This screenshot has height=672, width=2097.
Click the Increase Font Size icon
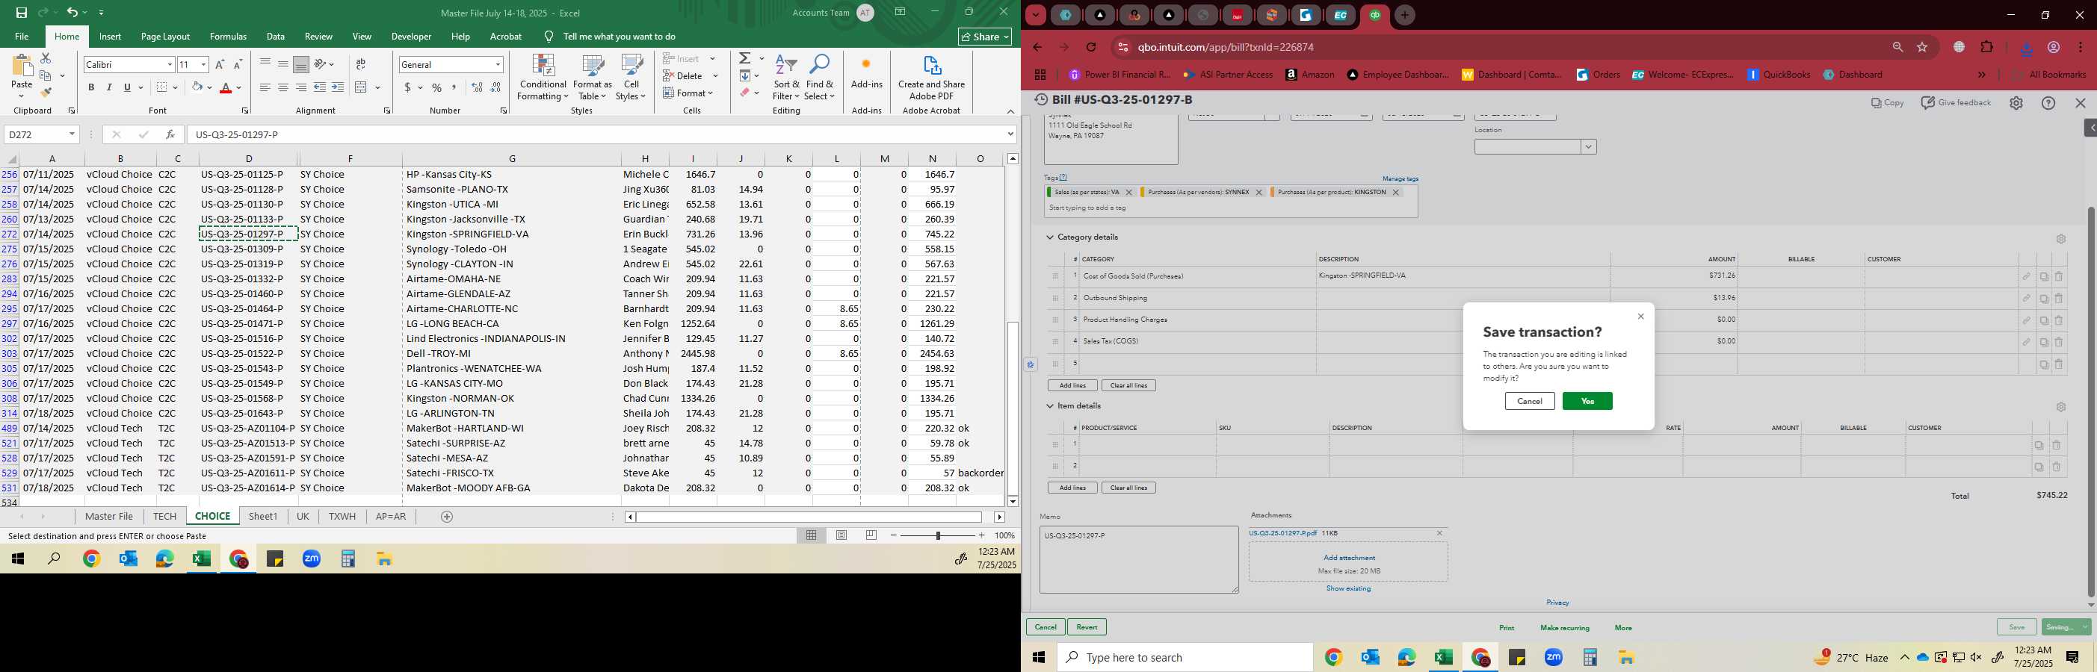[x=220, y=64]
